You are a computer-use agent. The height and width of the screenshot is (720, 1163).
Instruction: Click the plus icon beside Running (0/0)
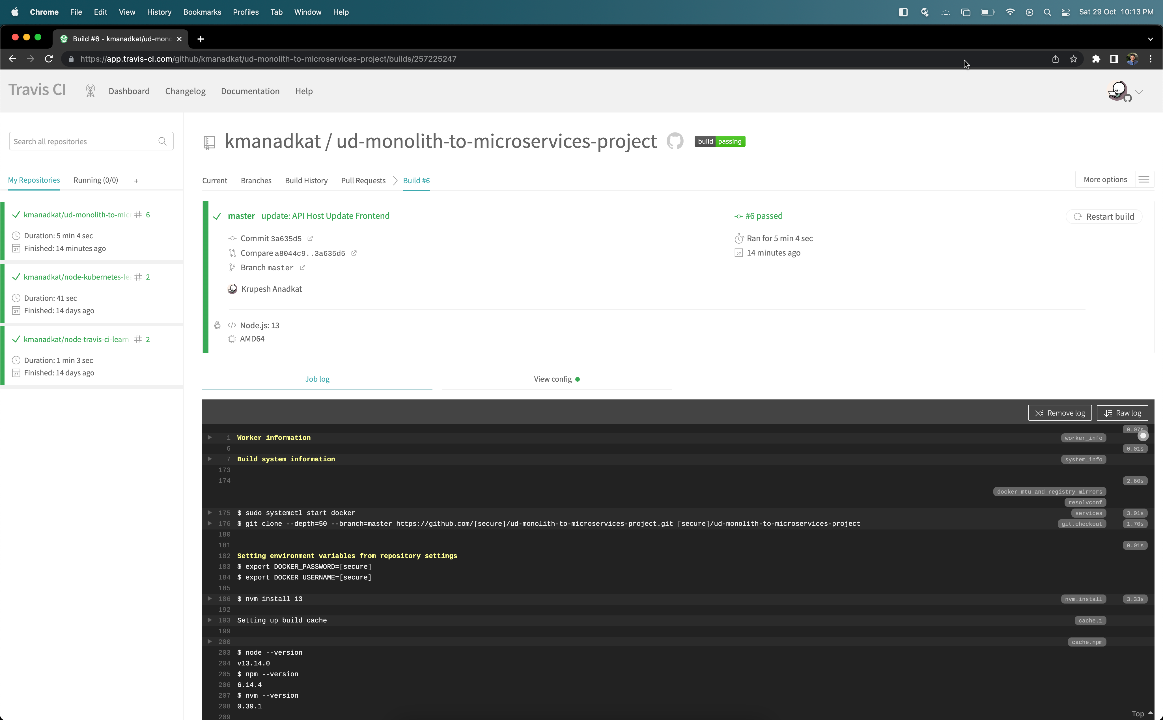point(136,181)
